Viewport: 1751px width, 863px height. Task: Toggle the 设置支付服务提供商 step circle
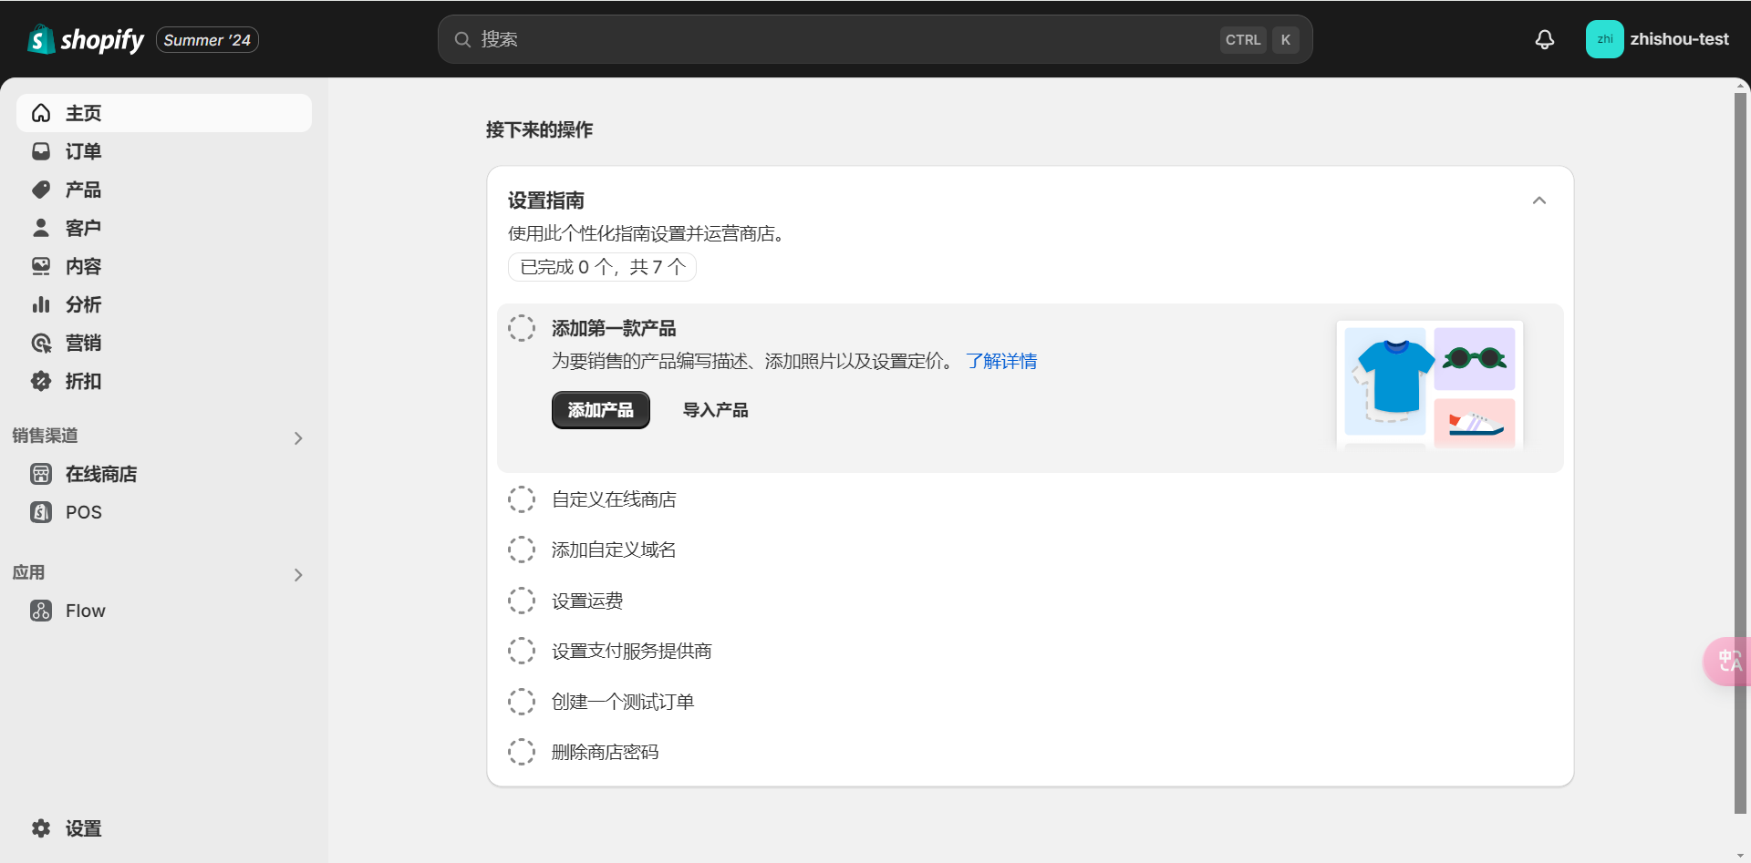click(522, 651)
